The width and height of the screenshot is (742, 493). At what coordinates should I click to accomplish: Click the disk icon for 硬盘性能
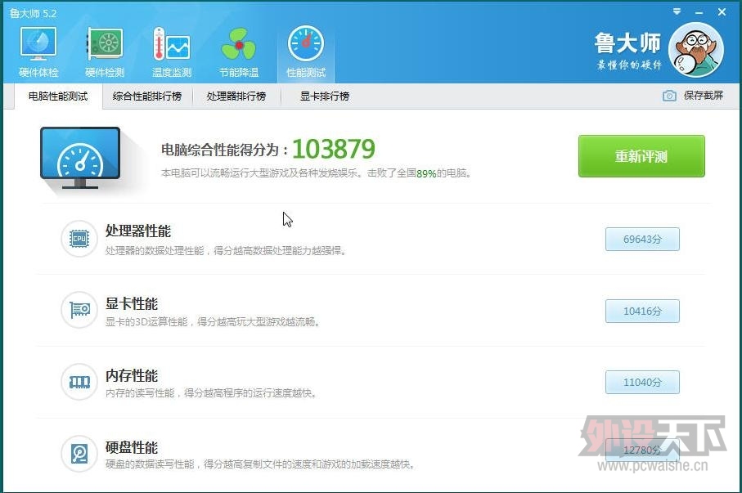[79, 454]
